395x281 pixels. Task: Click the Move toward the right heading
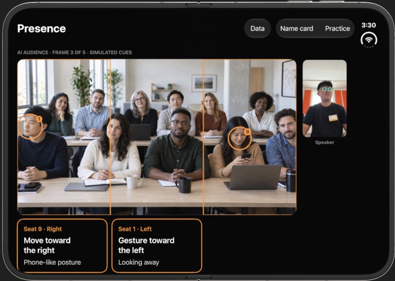[47, 245]
